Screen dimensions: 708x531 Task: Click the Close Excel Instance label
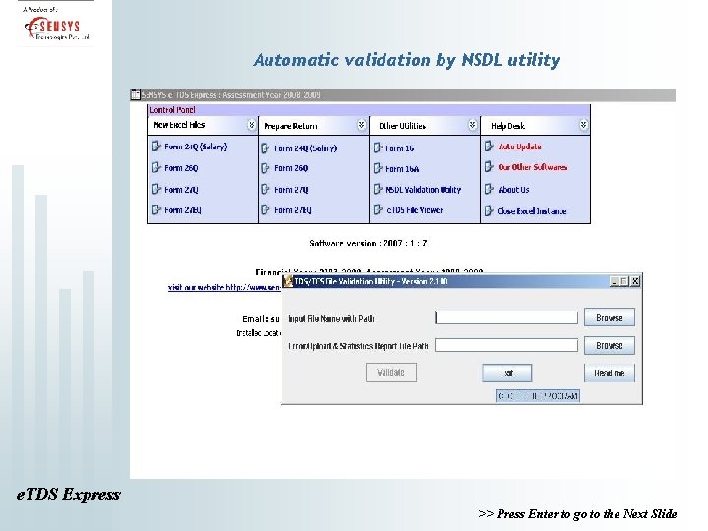pos(531,211)
